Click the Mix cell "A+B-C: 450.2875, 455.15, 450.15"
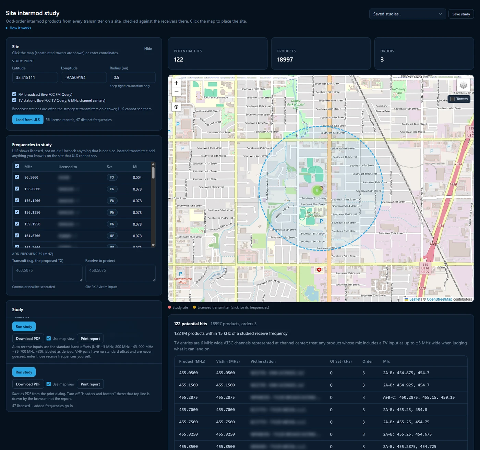This screenshot has width=480, height=450. click(x=419, y=398)
